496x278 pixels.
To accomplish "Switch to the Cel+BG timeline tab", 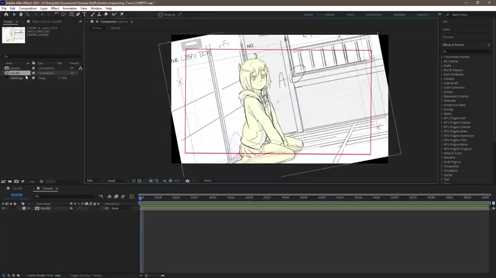I will pyautogui.click(x=17, y=188).
